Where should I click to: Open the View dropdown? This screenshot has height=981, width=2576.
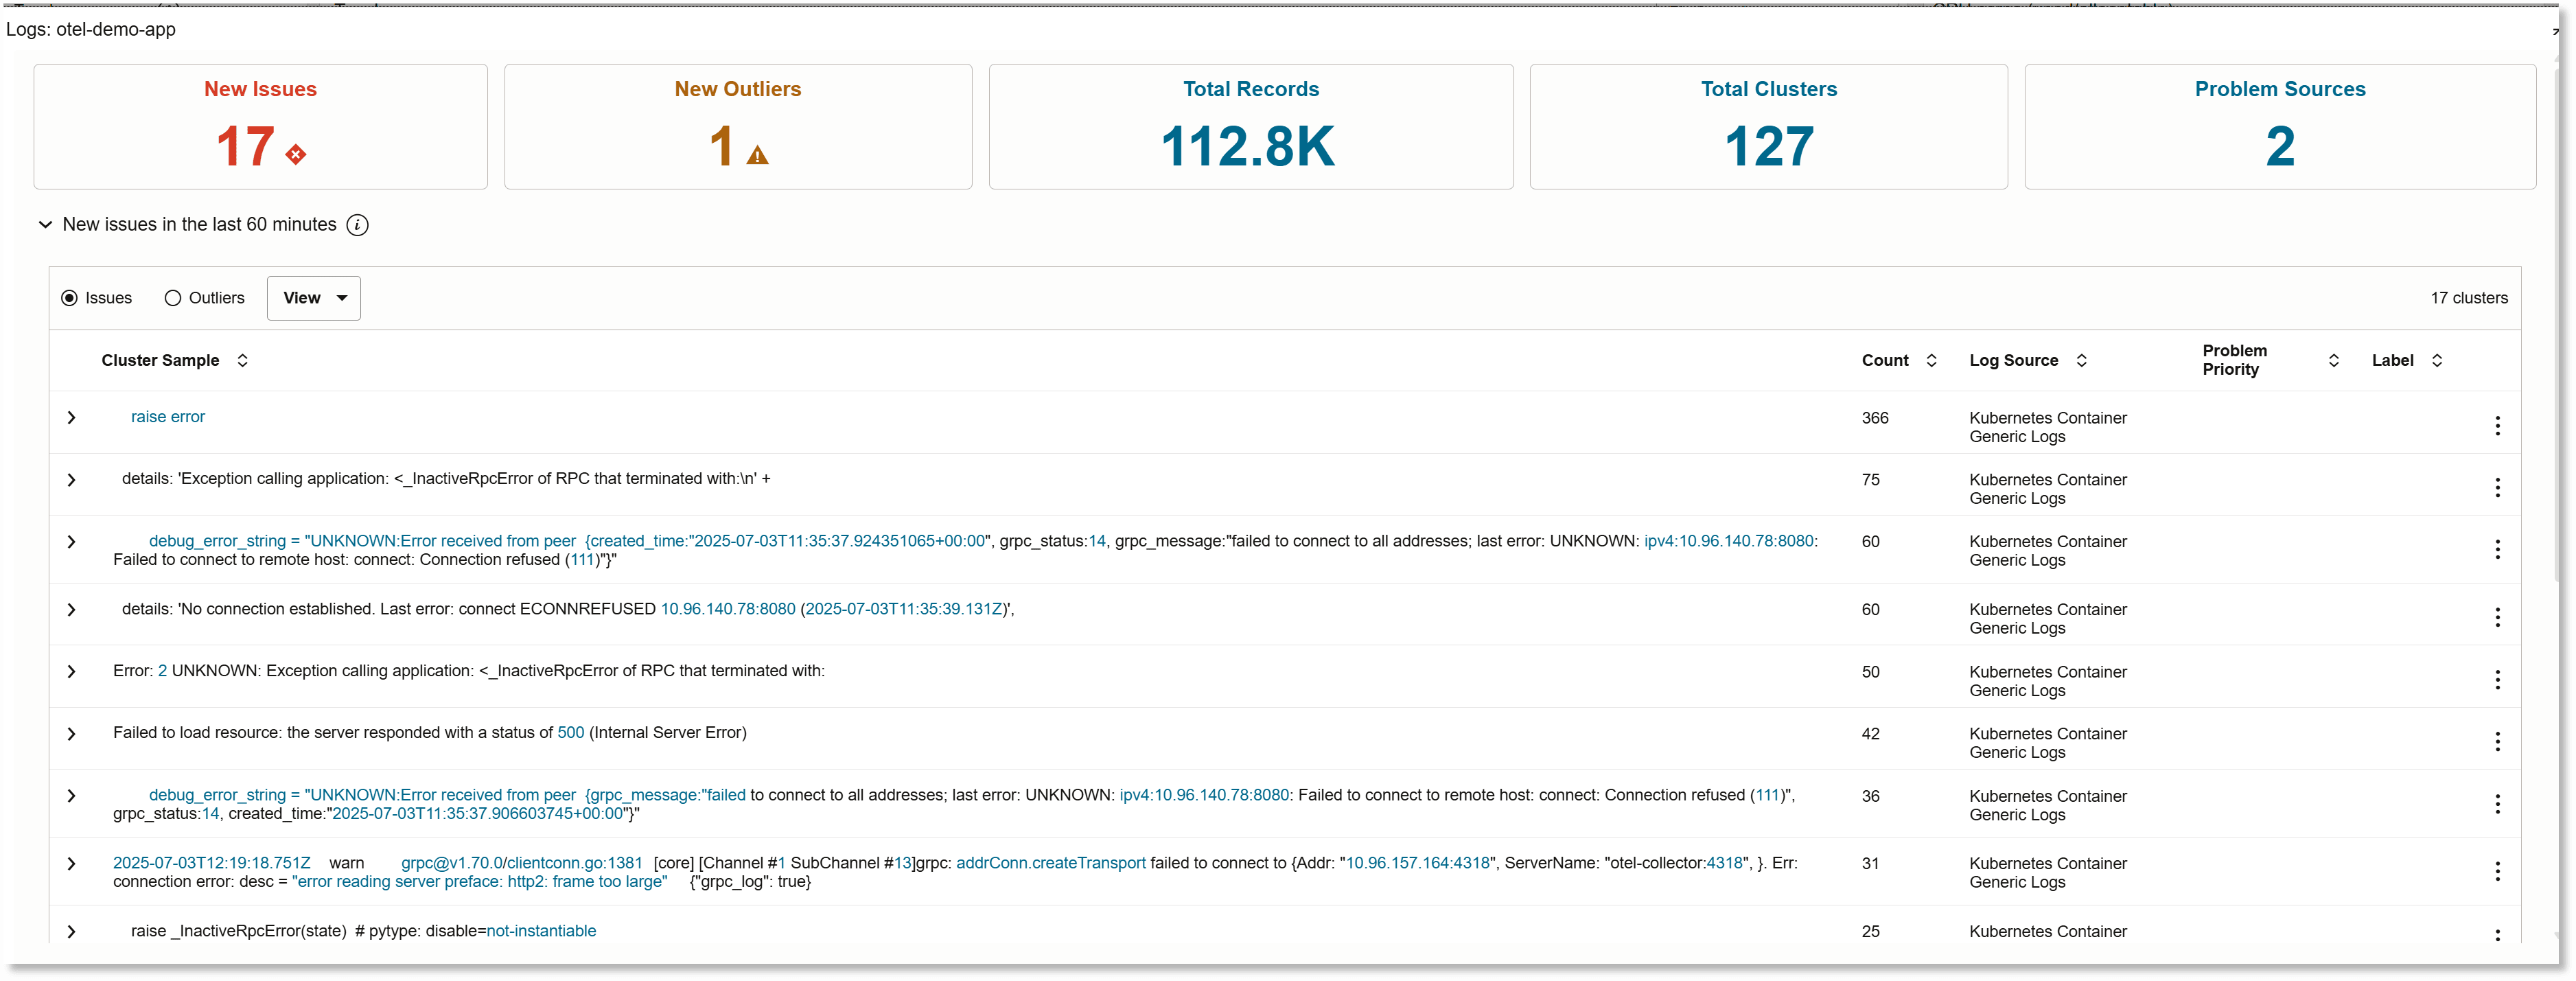(314, 298)
